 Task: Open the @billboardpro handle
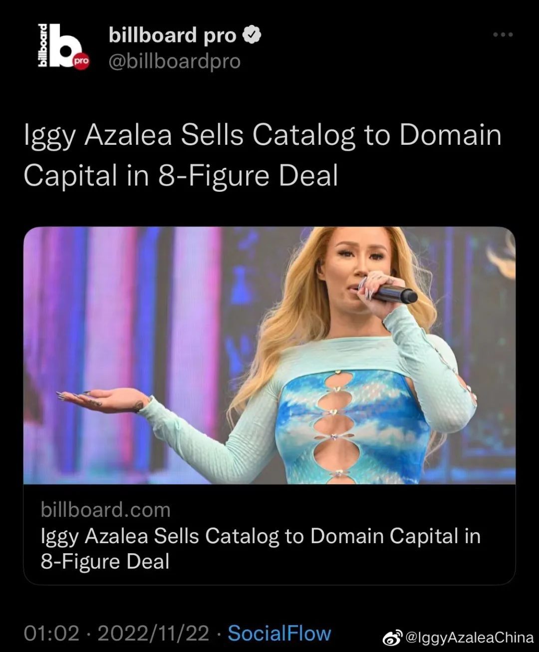coord(175,61)
